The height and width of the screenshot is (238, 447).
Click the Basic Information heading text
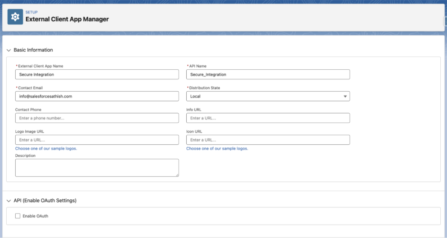33,50
